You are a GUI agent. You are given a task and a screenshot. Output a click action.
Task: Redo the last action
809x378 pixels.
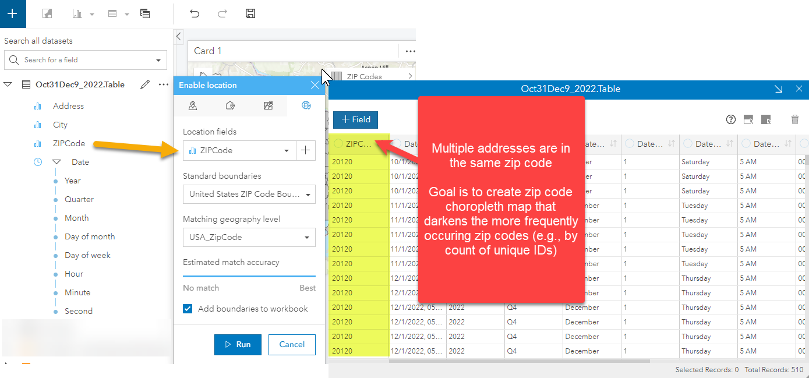[222, 13]
